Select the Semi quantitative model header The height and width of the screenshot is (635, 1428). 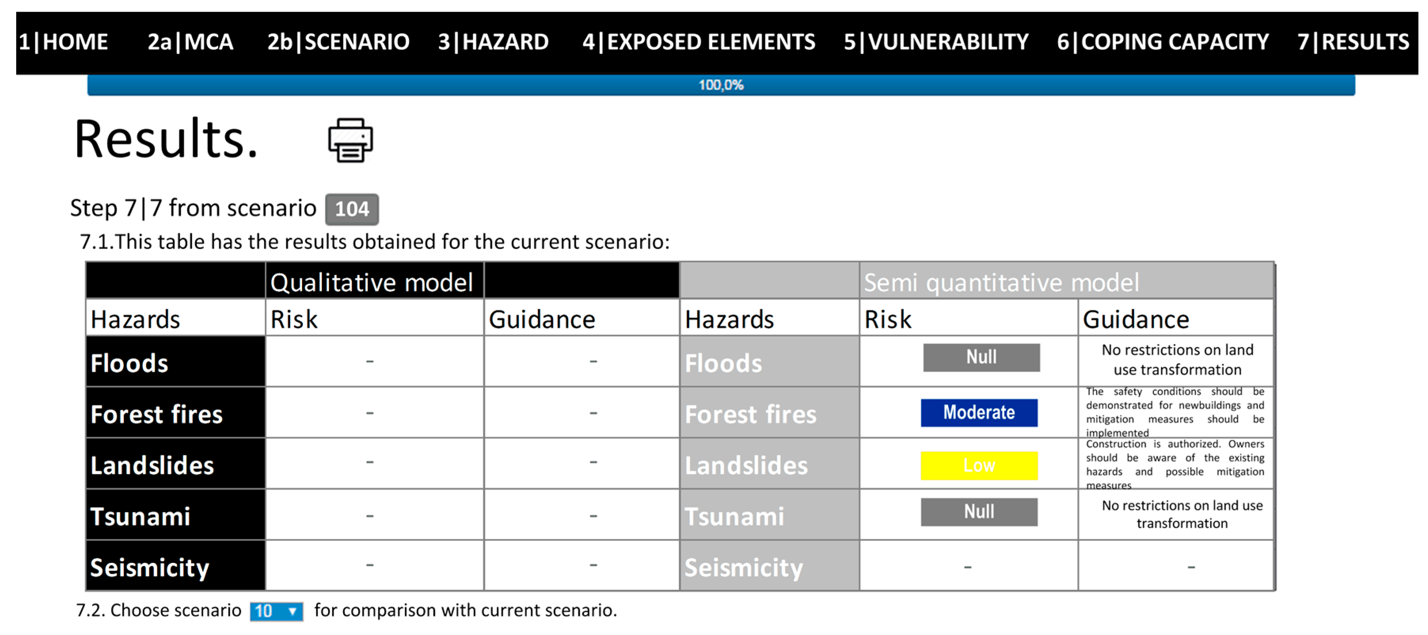pos(1001,282)
